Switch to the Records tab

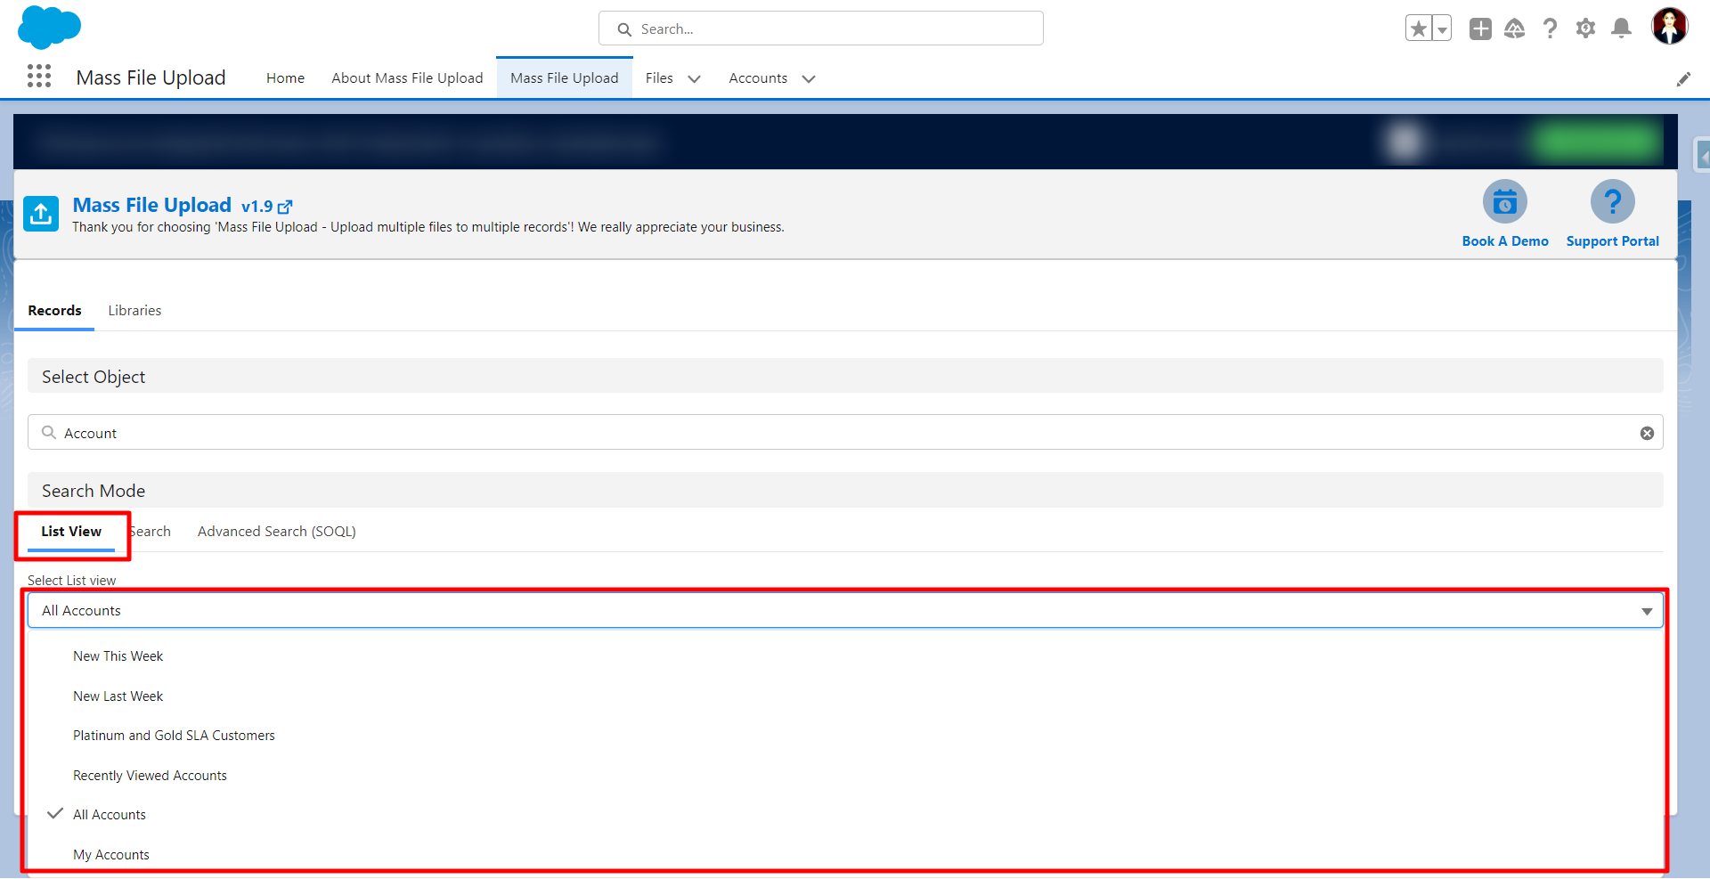[54, 311]
